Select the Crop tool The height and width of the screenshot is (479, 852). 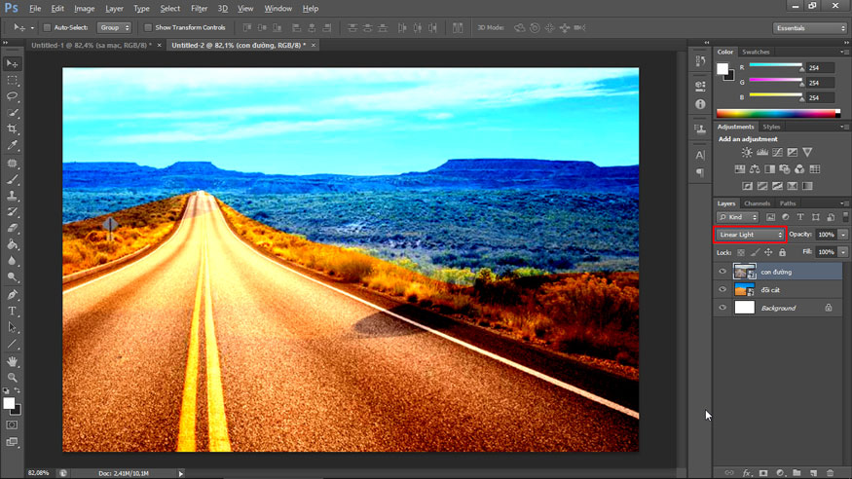(x=13, y=129)
